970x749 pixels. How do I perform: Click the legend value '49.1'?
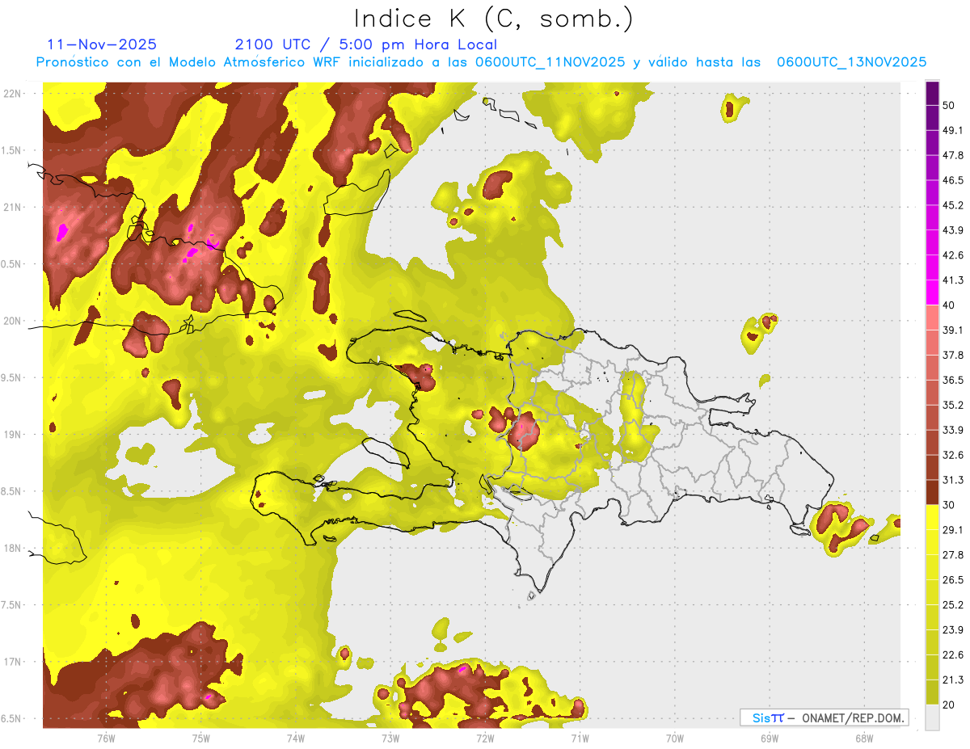[953, 131]
